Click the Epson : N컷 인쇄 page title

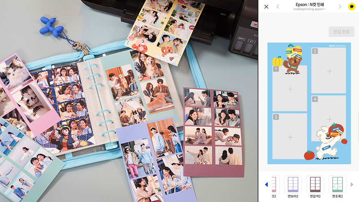(310, 4)
